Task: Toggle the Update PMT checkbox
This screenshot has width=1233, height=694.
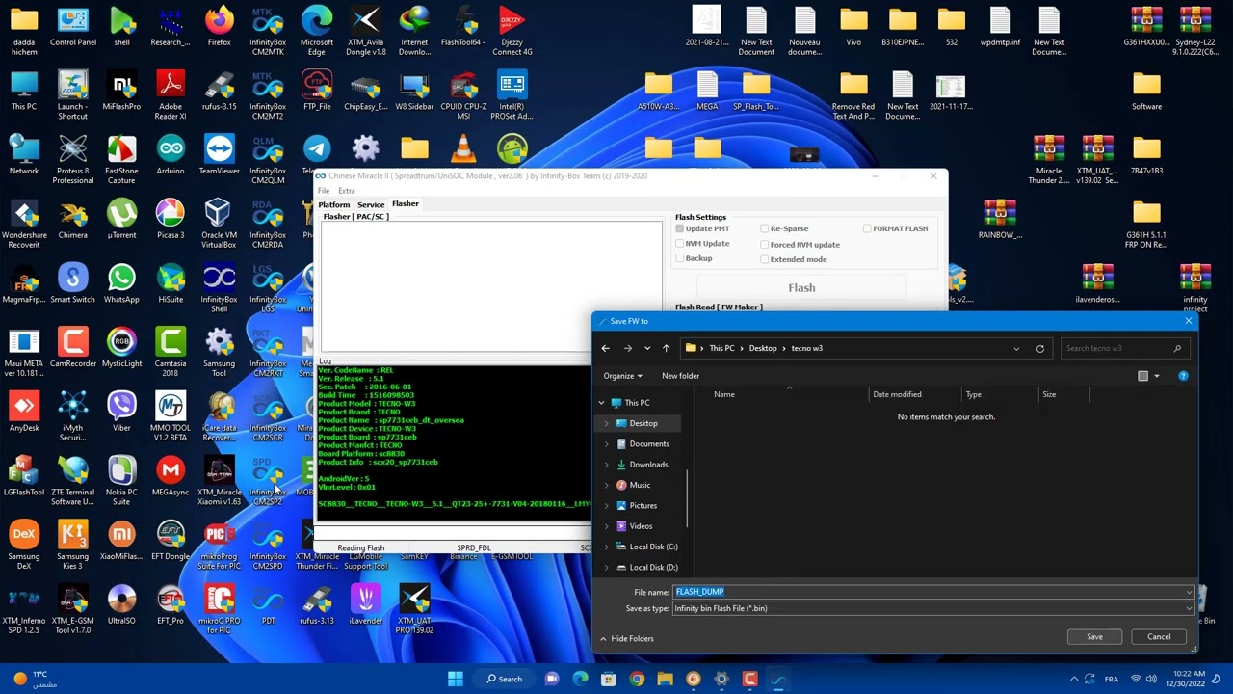Action: (680, 228)
